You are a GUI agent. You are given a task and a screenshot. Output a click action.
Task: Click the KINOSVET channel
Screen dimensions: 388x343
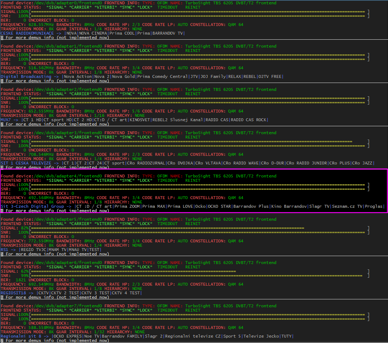tap(140, 120)
